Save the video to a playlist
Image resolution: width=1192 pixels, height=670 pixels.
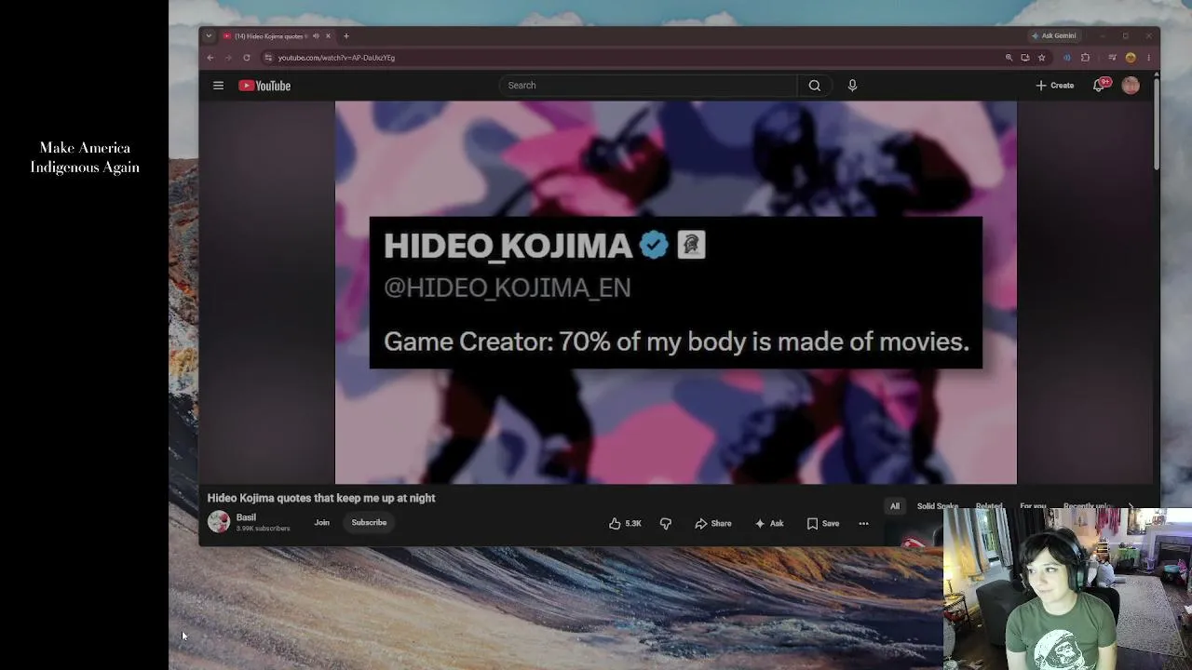(x=823, y=523)
